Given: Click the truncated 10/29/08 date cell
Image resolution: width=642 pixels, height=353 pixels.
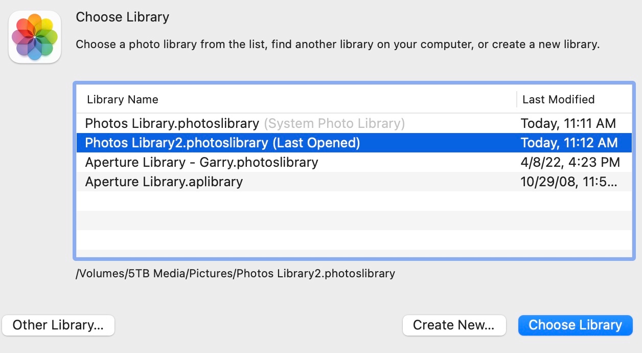Looking at the screenshot, I should 569,182.
